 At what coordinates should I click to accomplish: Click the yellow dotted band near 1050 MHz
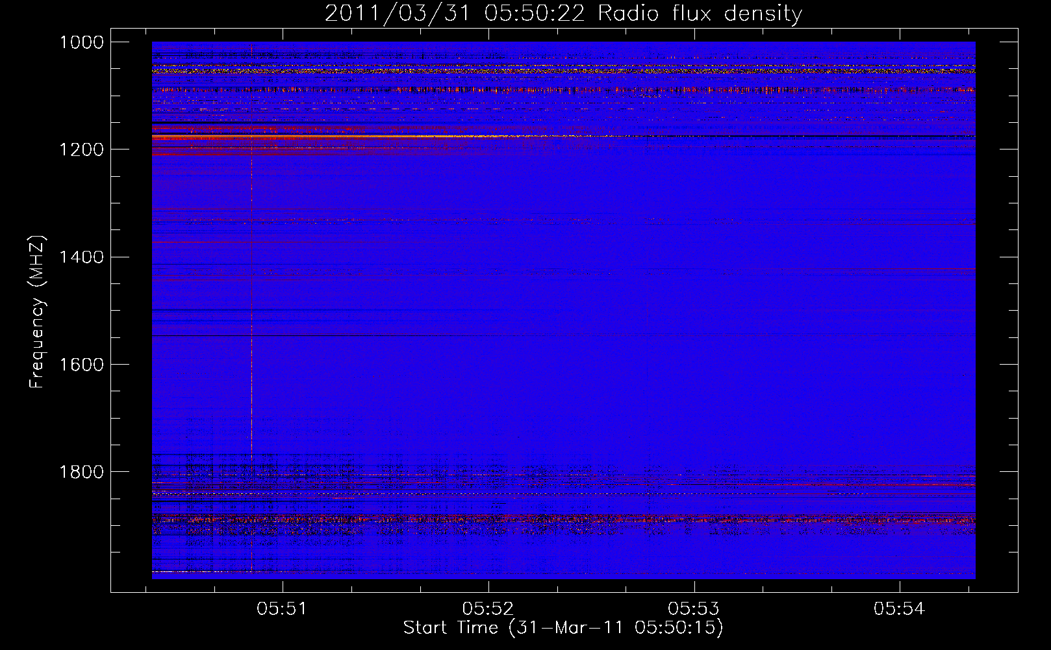click(x=563, y=70)
